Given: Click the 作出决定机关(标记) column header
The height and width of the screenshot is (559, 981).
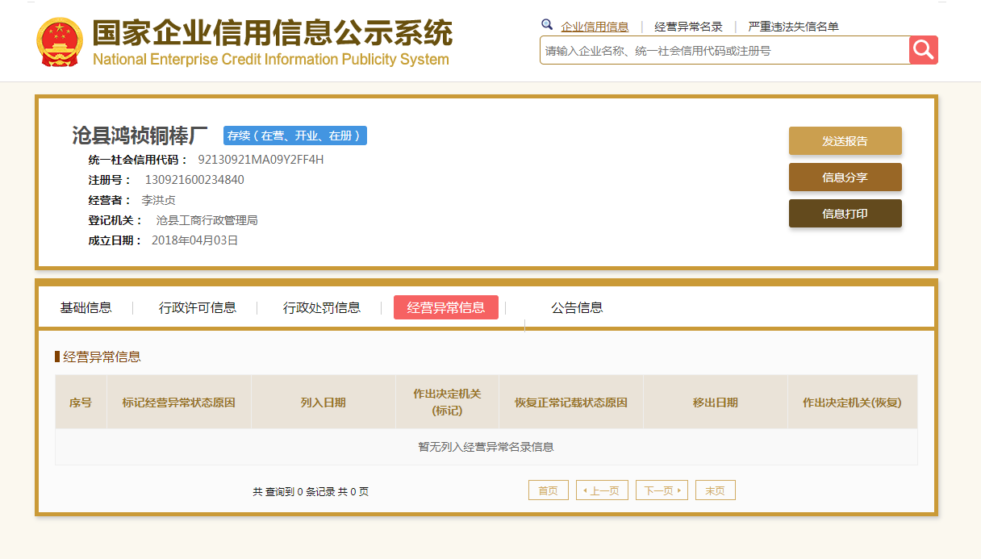Looking at the screenshot, I should 447,402.
